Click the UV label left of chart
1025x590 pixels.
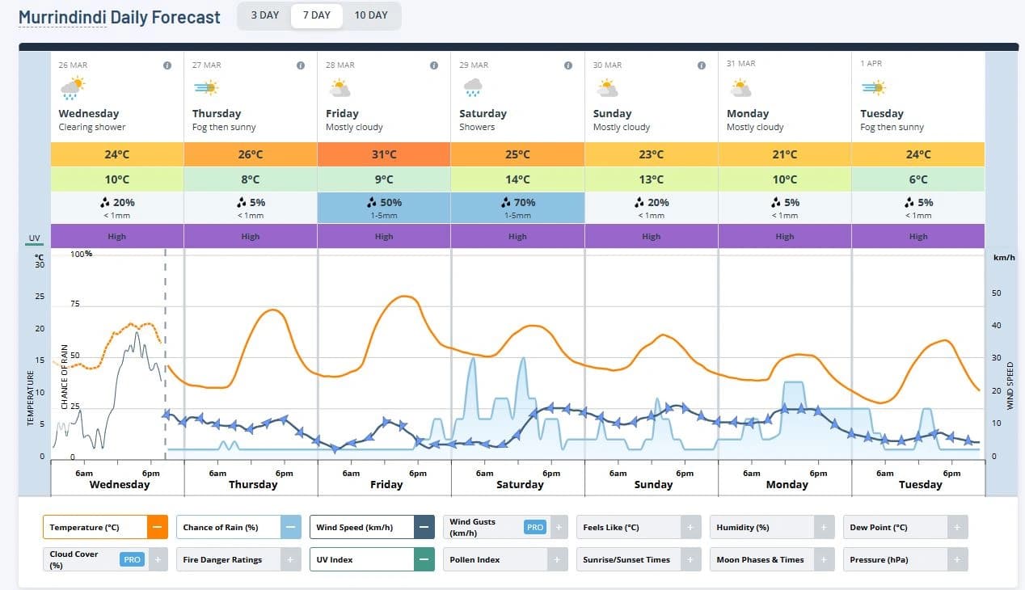[34, 238]
